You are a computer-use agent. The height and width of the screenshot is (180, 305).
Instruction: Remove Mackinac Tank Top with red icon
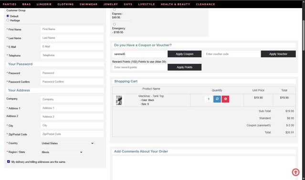tap(225, 99)
